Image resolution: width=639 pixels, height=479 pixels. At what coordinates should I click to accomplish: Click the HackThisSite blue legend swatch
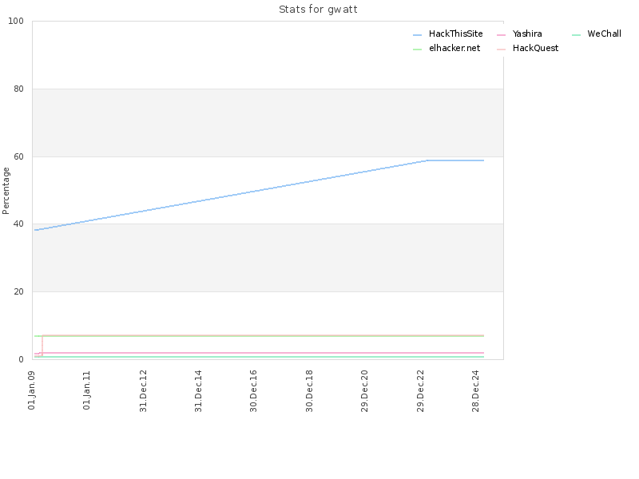point(417,35)
